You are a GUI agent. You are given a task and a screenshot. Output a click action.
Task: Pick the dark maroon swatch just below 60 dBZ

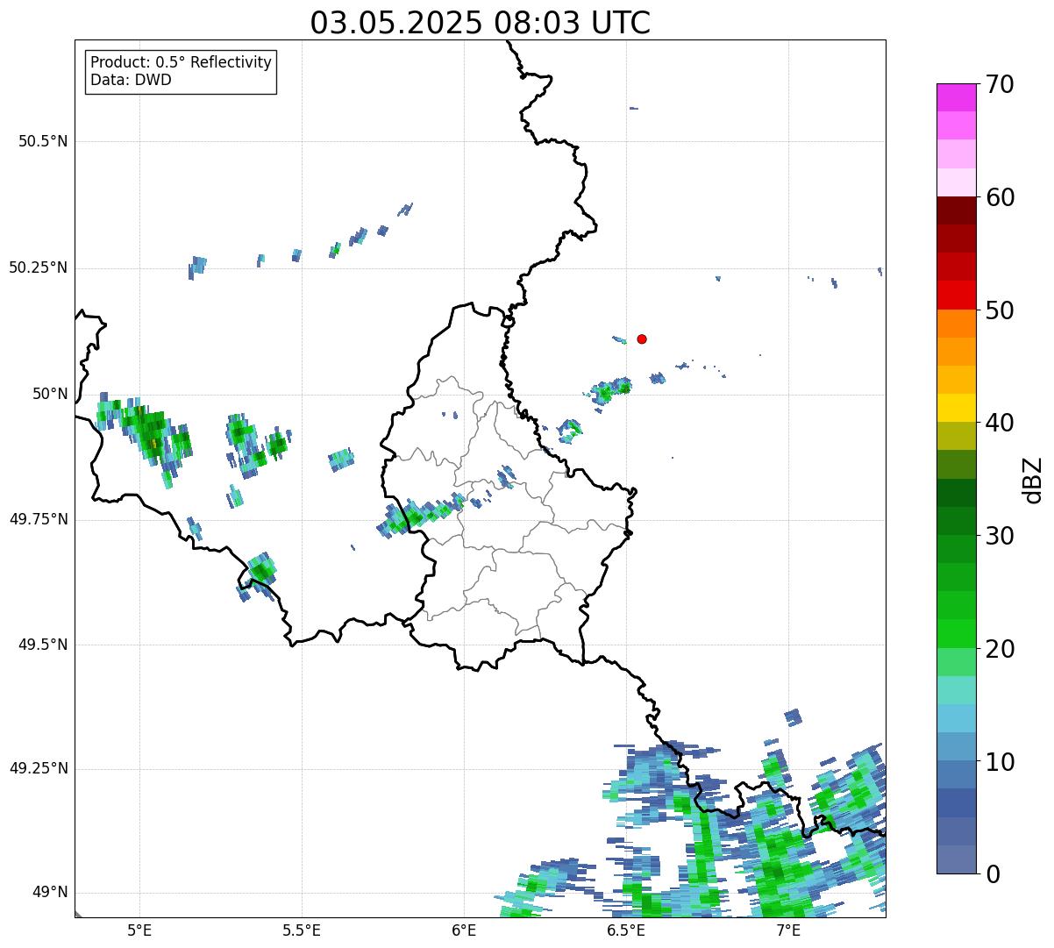[x=956, y=210]
